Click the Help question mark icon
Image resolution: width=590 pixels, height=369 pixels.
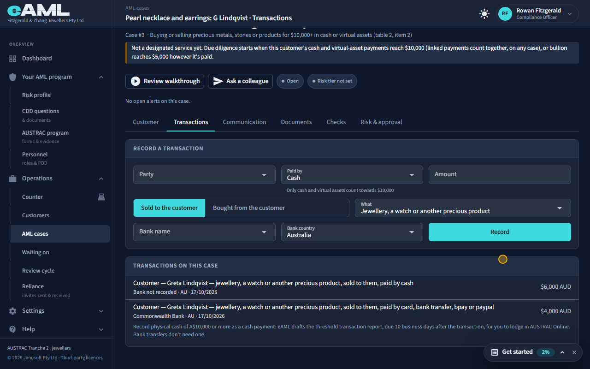[12, 329]
